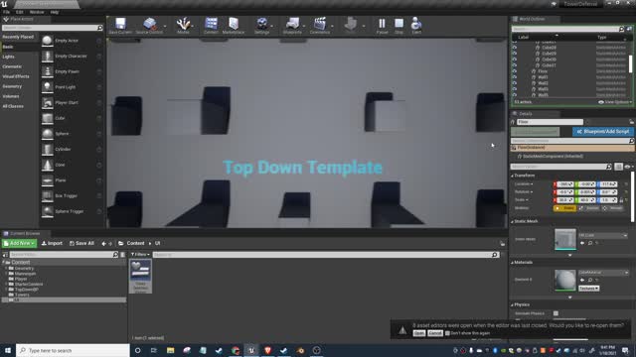
Task: Open the Volumes category tab
Action: coord(11,96)
